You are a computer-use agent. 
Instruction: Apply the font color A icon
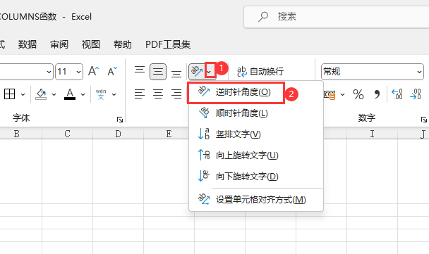(x=70, y=94)
